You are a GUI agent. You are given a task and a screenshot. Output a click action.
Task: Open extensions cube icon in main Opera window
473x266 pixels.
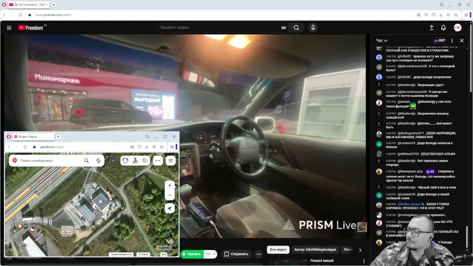click(466, 15)
